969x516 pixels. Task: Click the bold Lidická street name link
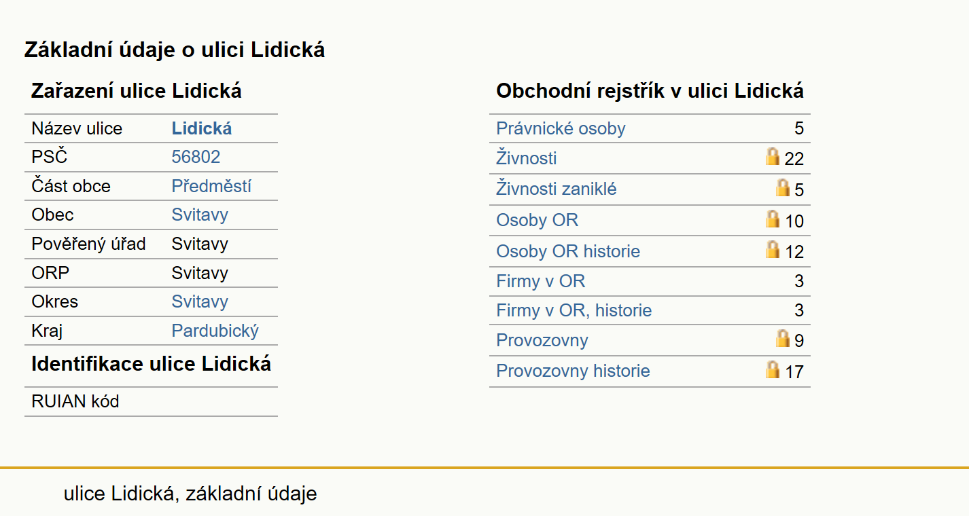202,128
